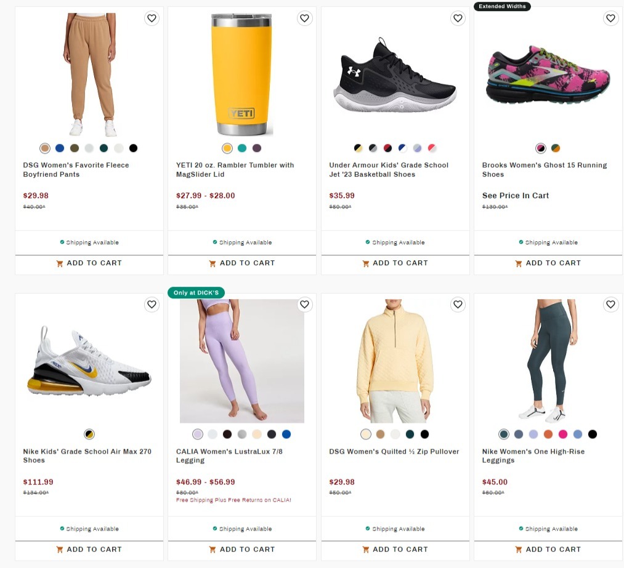Add the Brooks Ghost 15 shoes to cart
This screenshot has height=568, width=624.
[548, 263]
